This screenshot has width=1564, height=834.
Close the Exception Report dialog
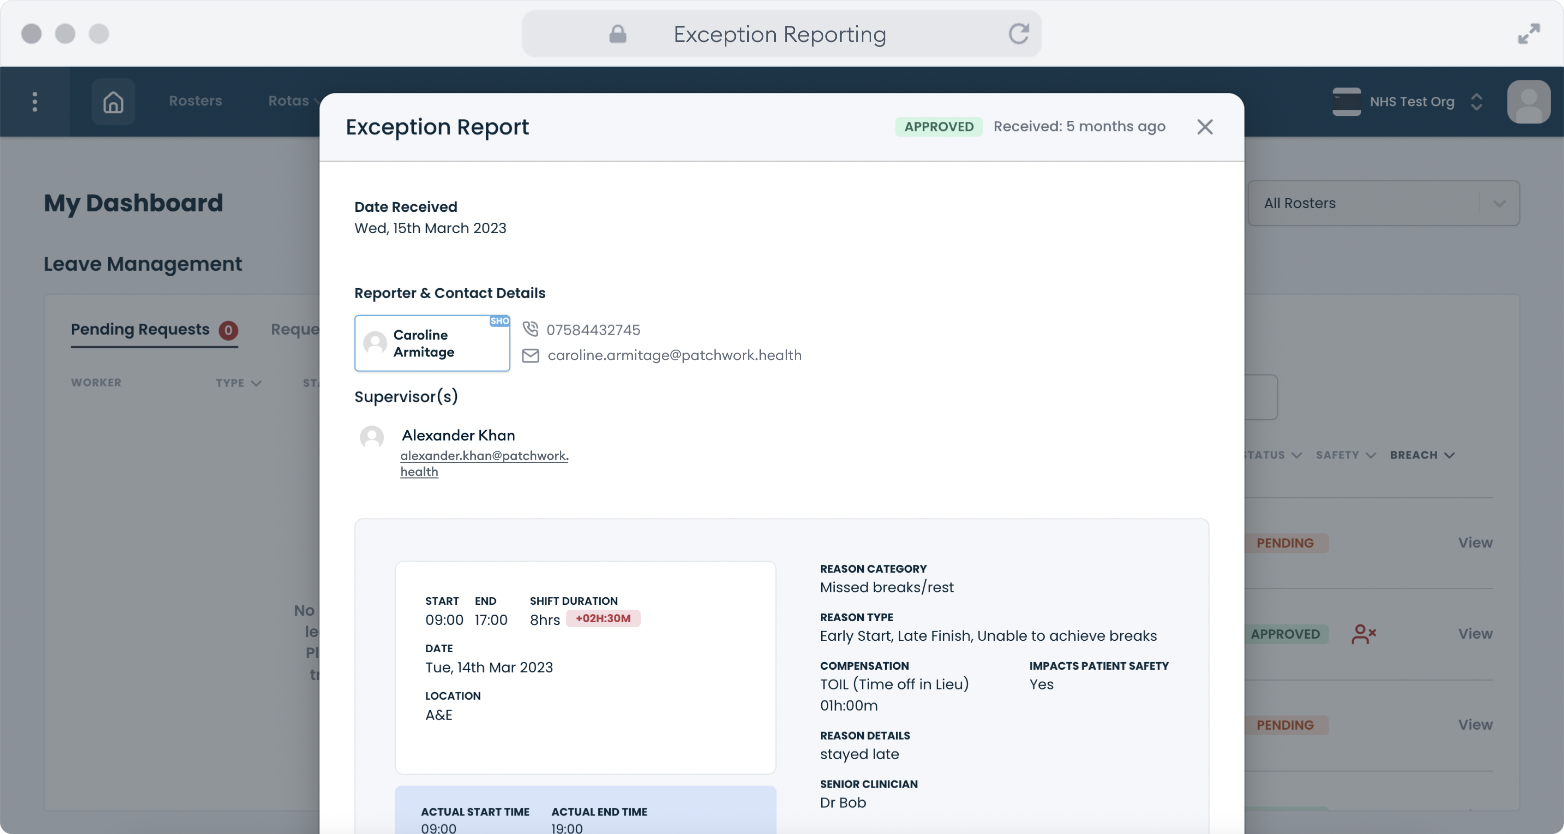coord(1205,127)
